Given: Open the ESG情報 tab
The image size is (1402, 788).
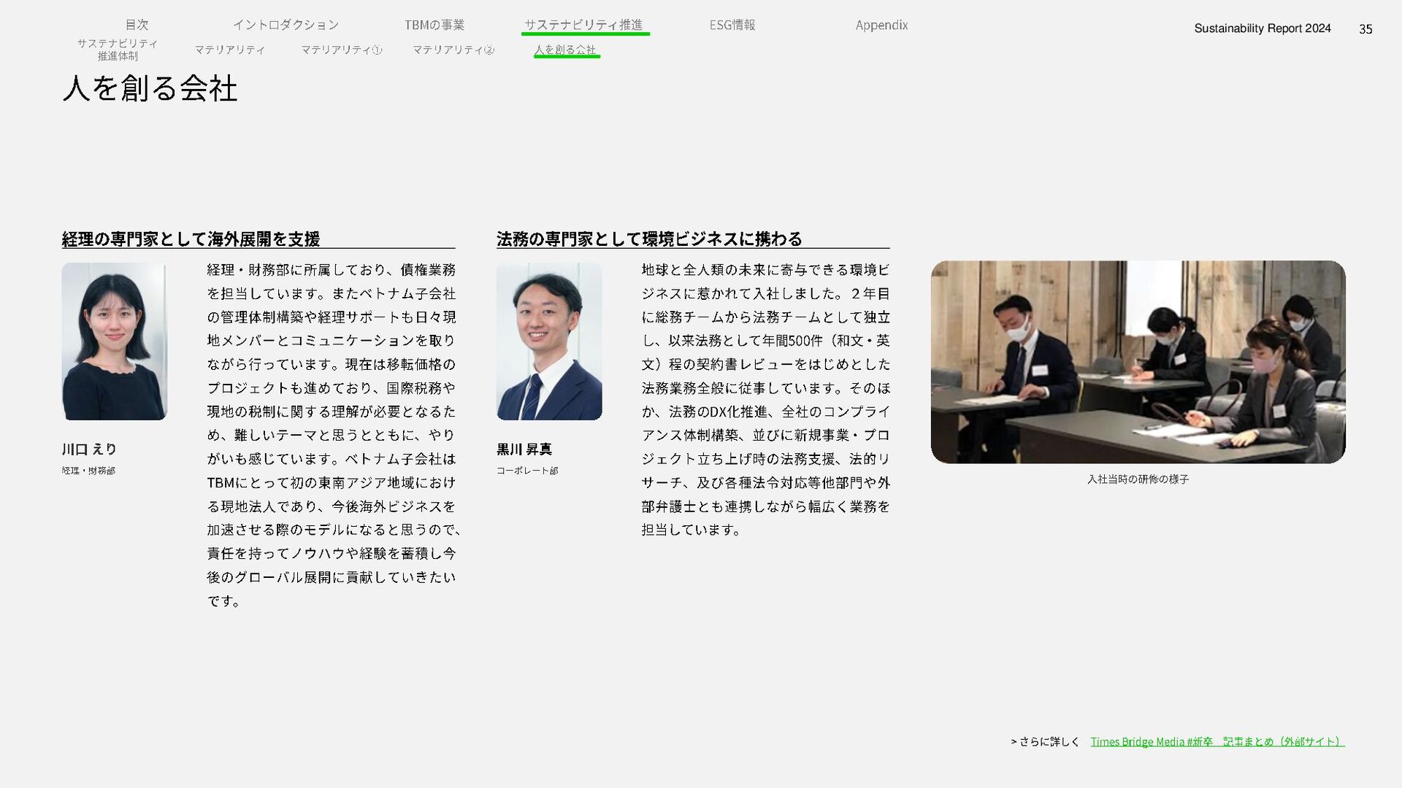Looking at the screenshot, I should coord(732,25).
